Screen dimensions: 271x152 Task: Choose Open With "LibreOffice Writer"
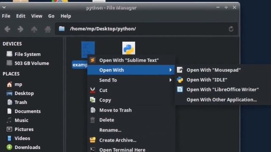click(223, 90)
